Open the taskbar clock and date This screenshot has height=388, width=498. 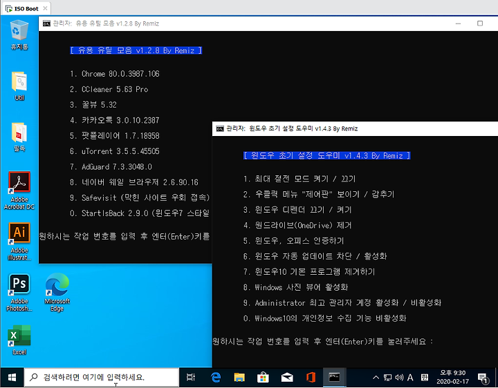(452, 377)
